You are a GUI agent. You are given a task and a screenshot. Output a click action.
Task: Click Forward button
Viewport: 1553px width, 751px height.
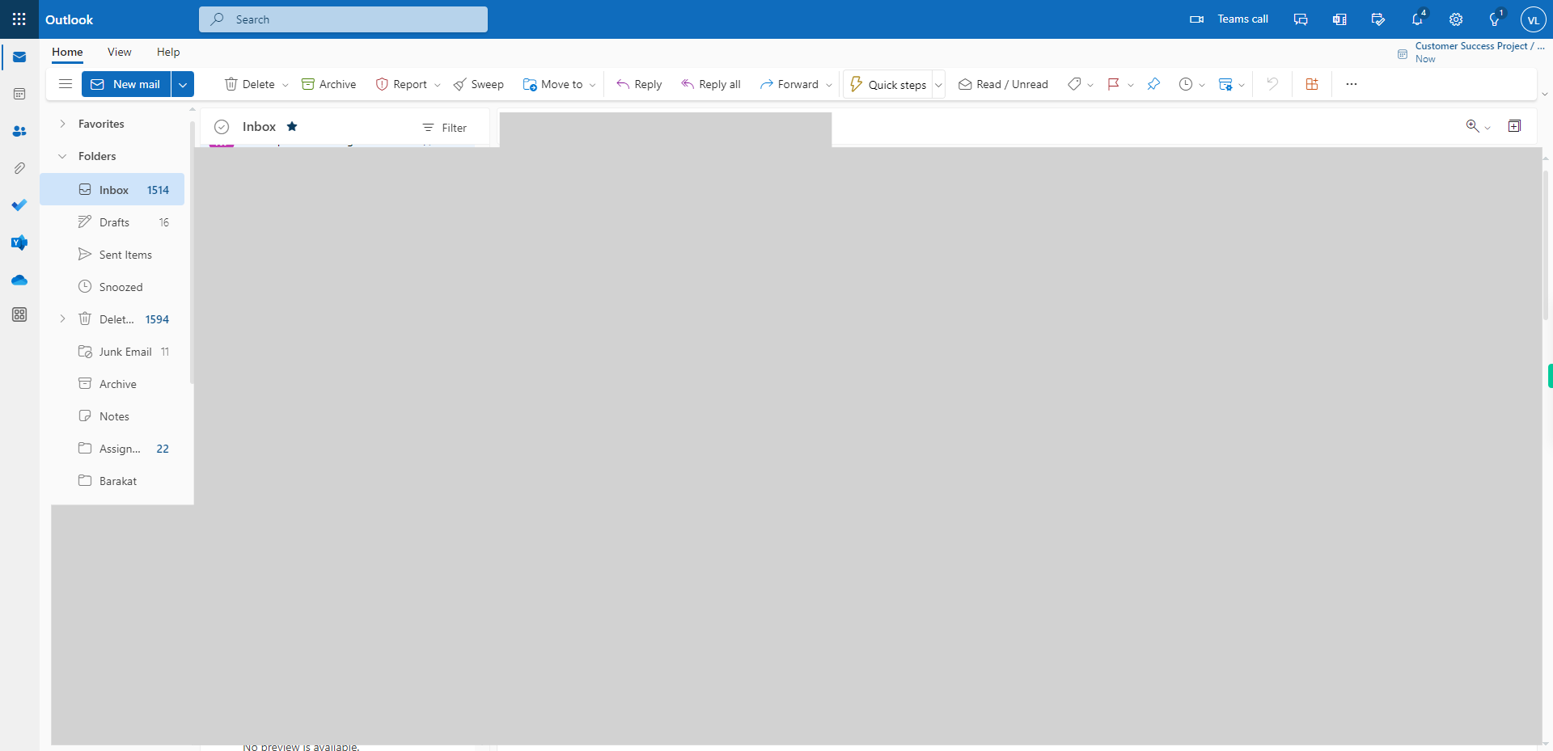pos(789,84)
